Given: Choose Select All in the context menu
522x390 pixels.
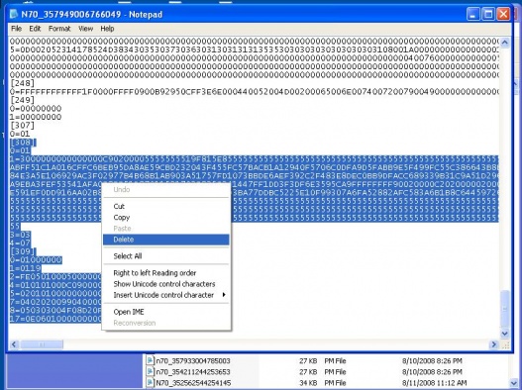Looking at the screenshot, I should 165,256.
